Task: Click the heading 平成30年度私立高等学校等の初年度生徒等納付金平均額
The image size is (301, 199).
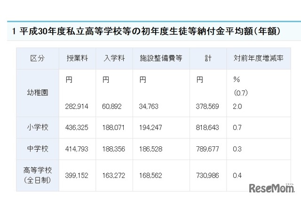Action: coord(146,31)
